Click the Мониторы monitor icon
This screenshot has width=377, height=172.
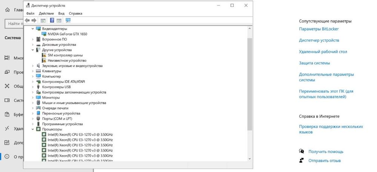pyautogui.click(x=38, y=97)
